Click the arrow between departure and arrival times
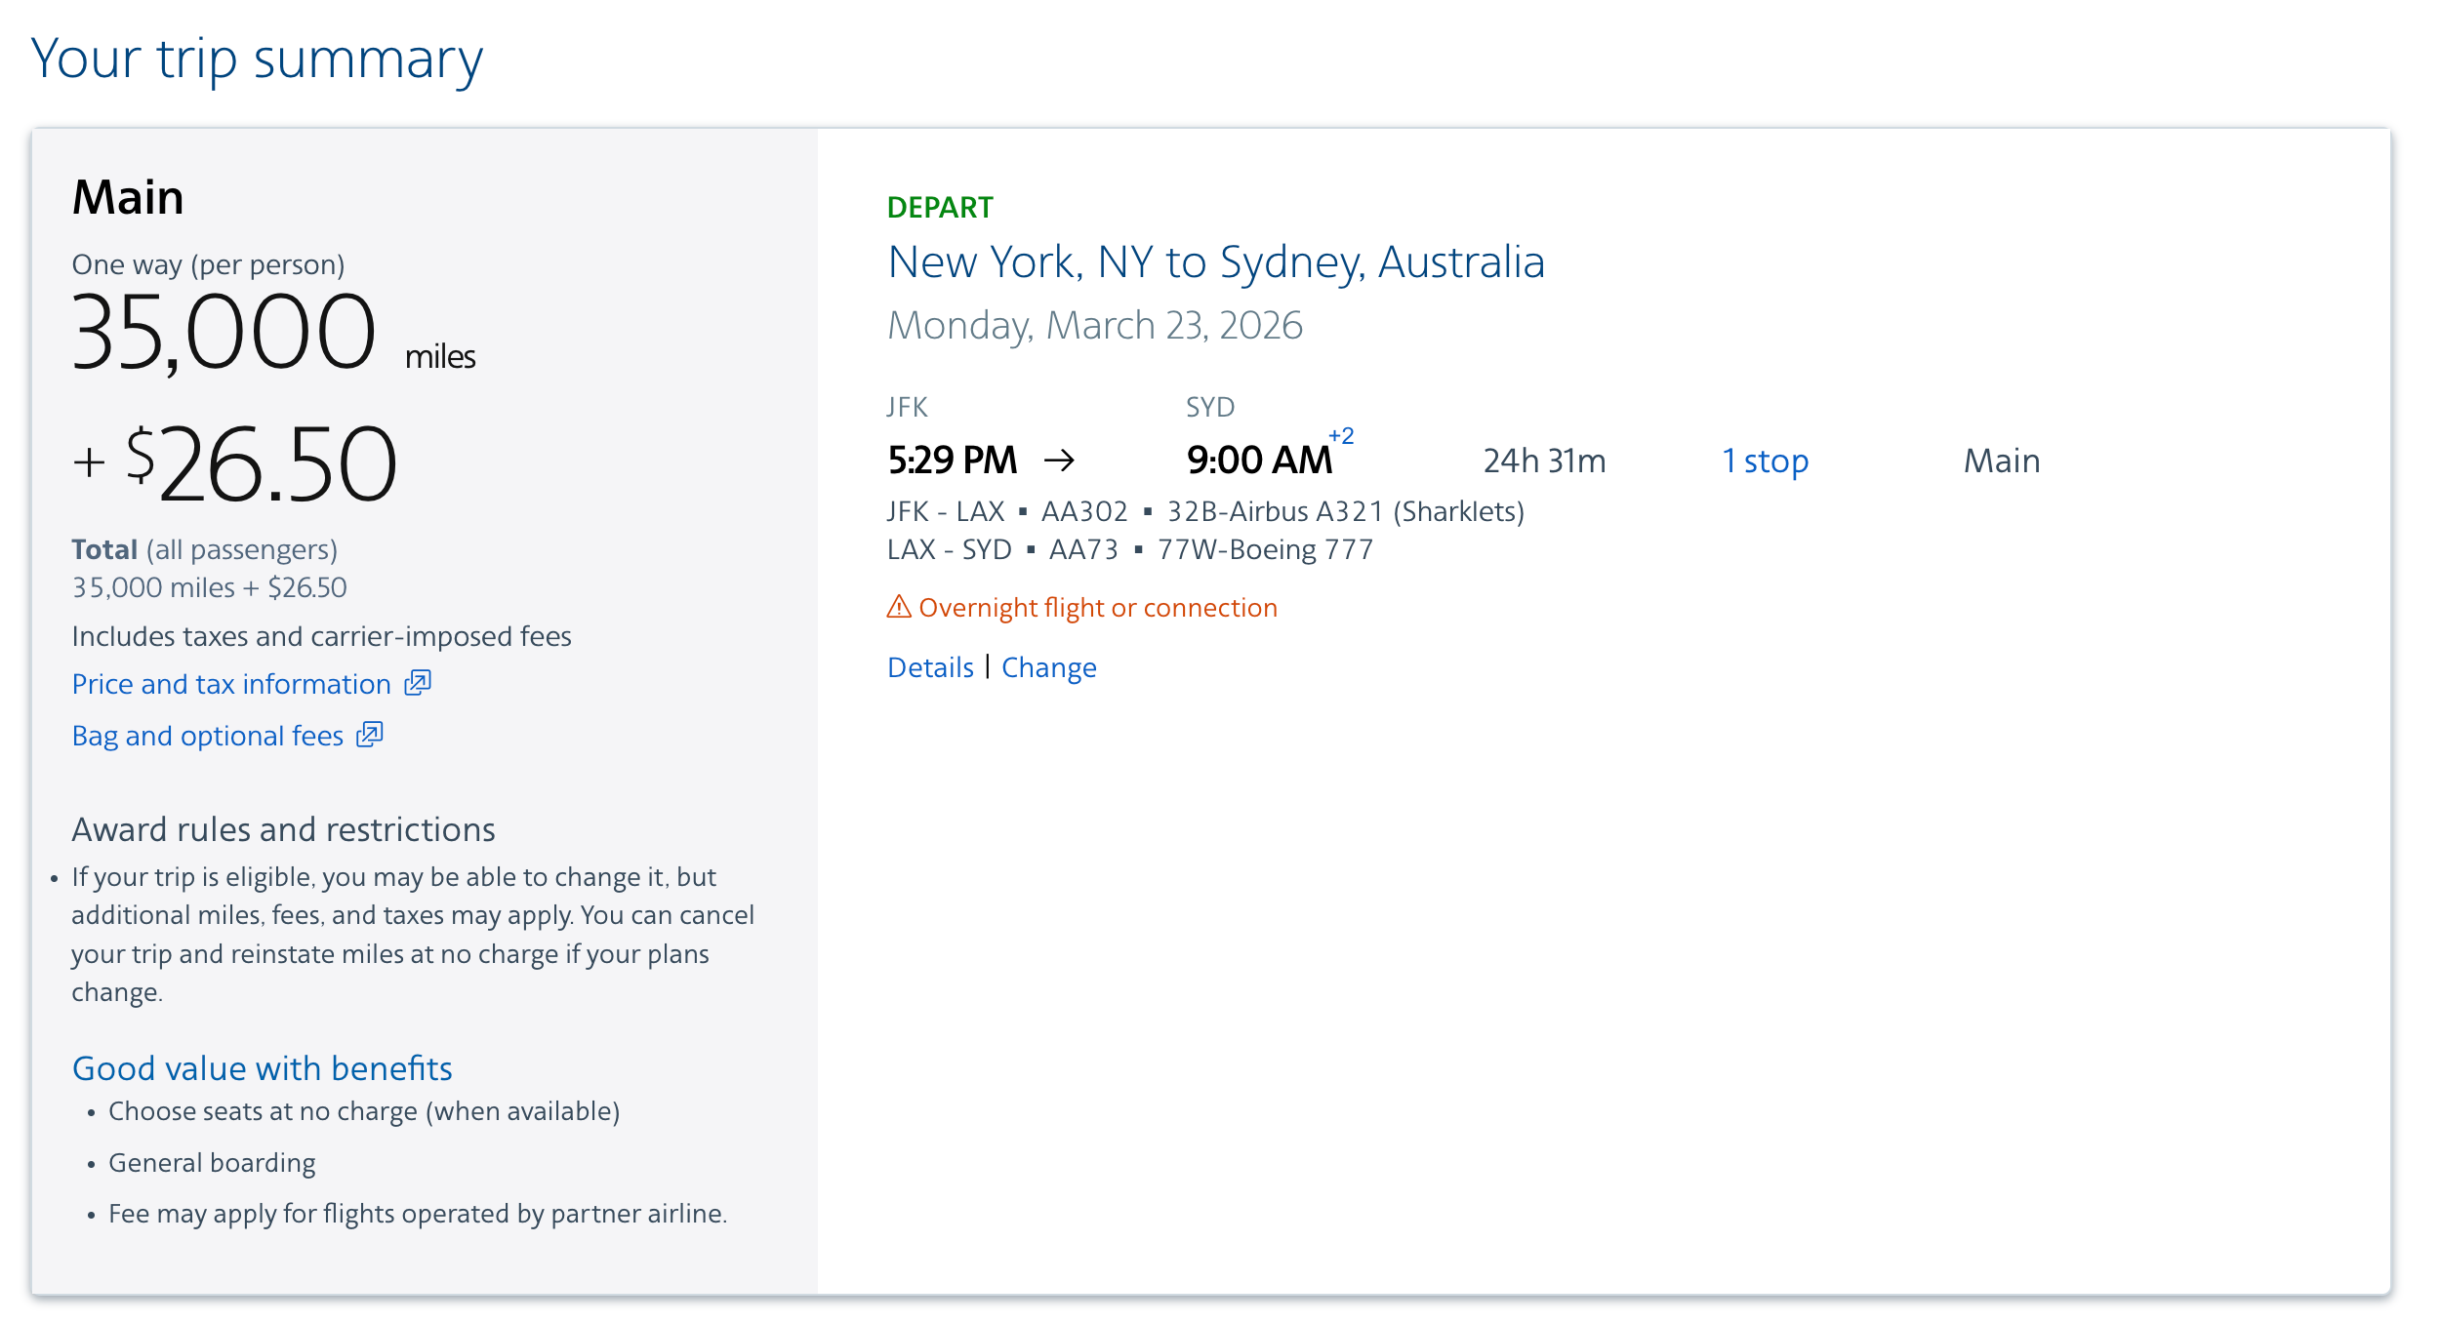The width and height of the screenshot is (2442, 1323). click(x=1059, y=459)
